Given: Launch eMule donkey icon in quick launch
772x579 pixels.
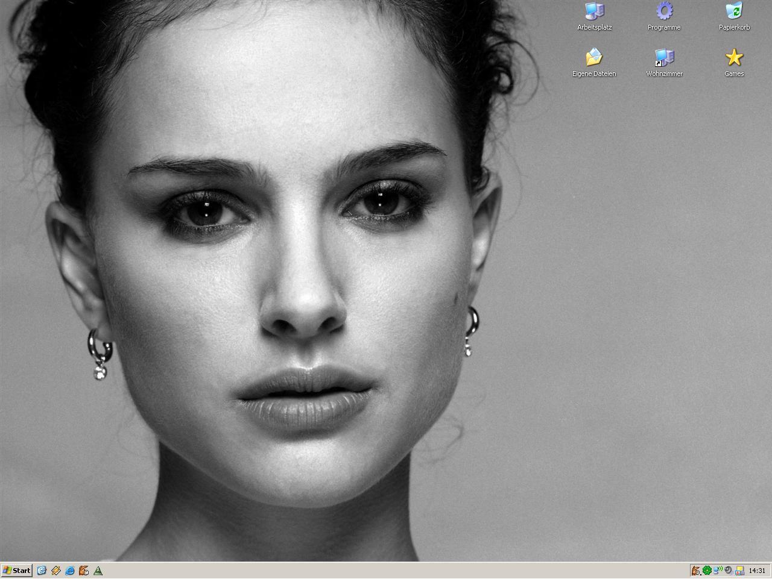Looking at the screenshot, I should 84,571.
